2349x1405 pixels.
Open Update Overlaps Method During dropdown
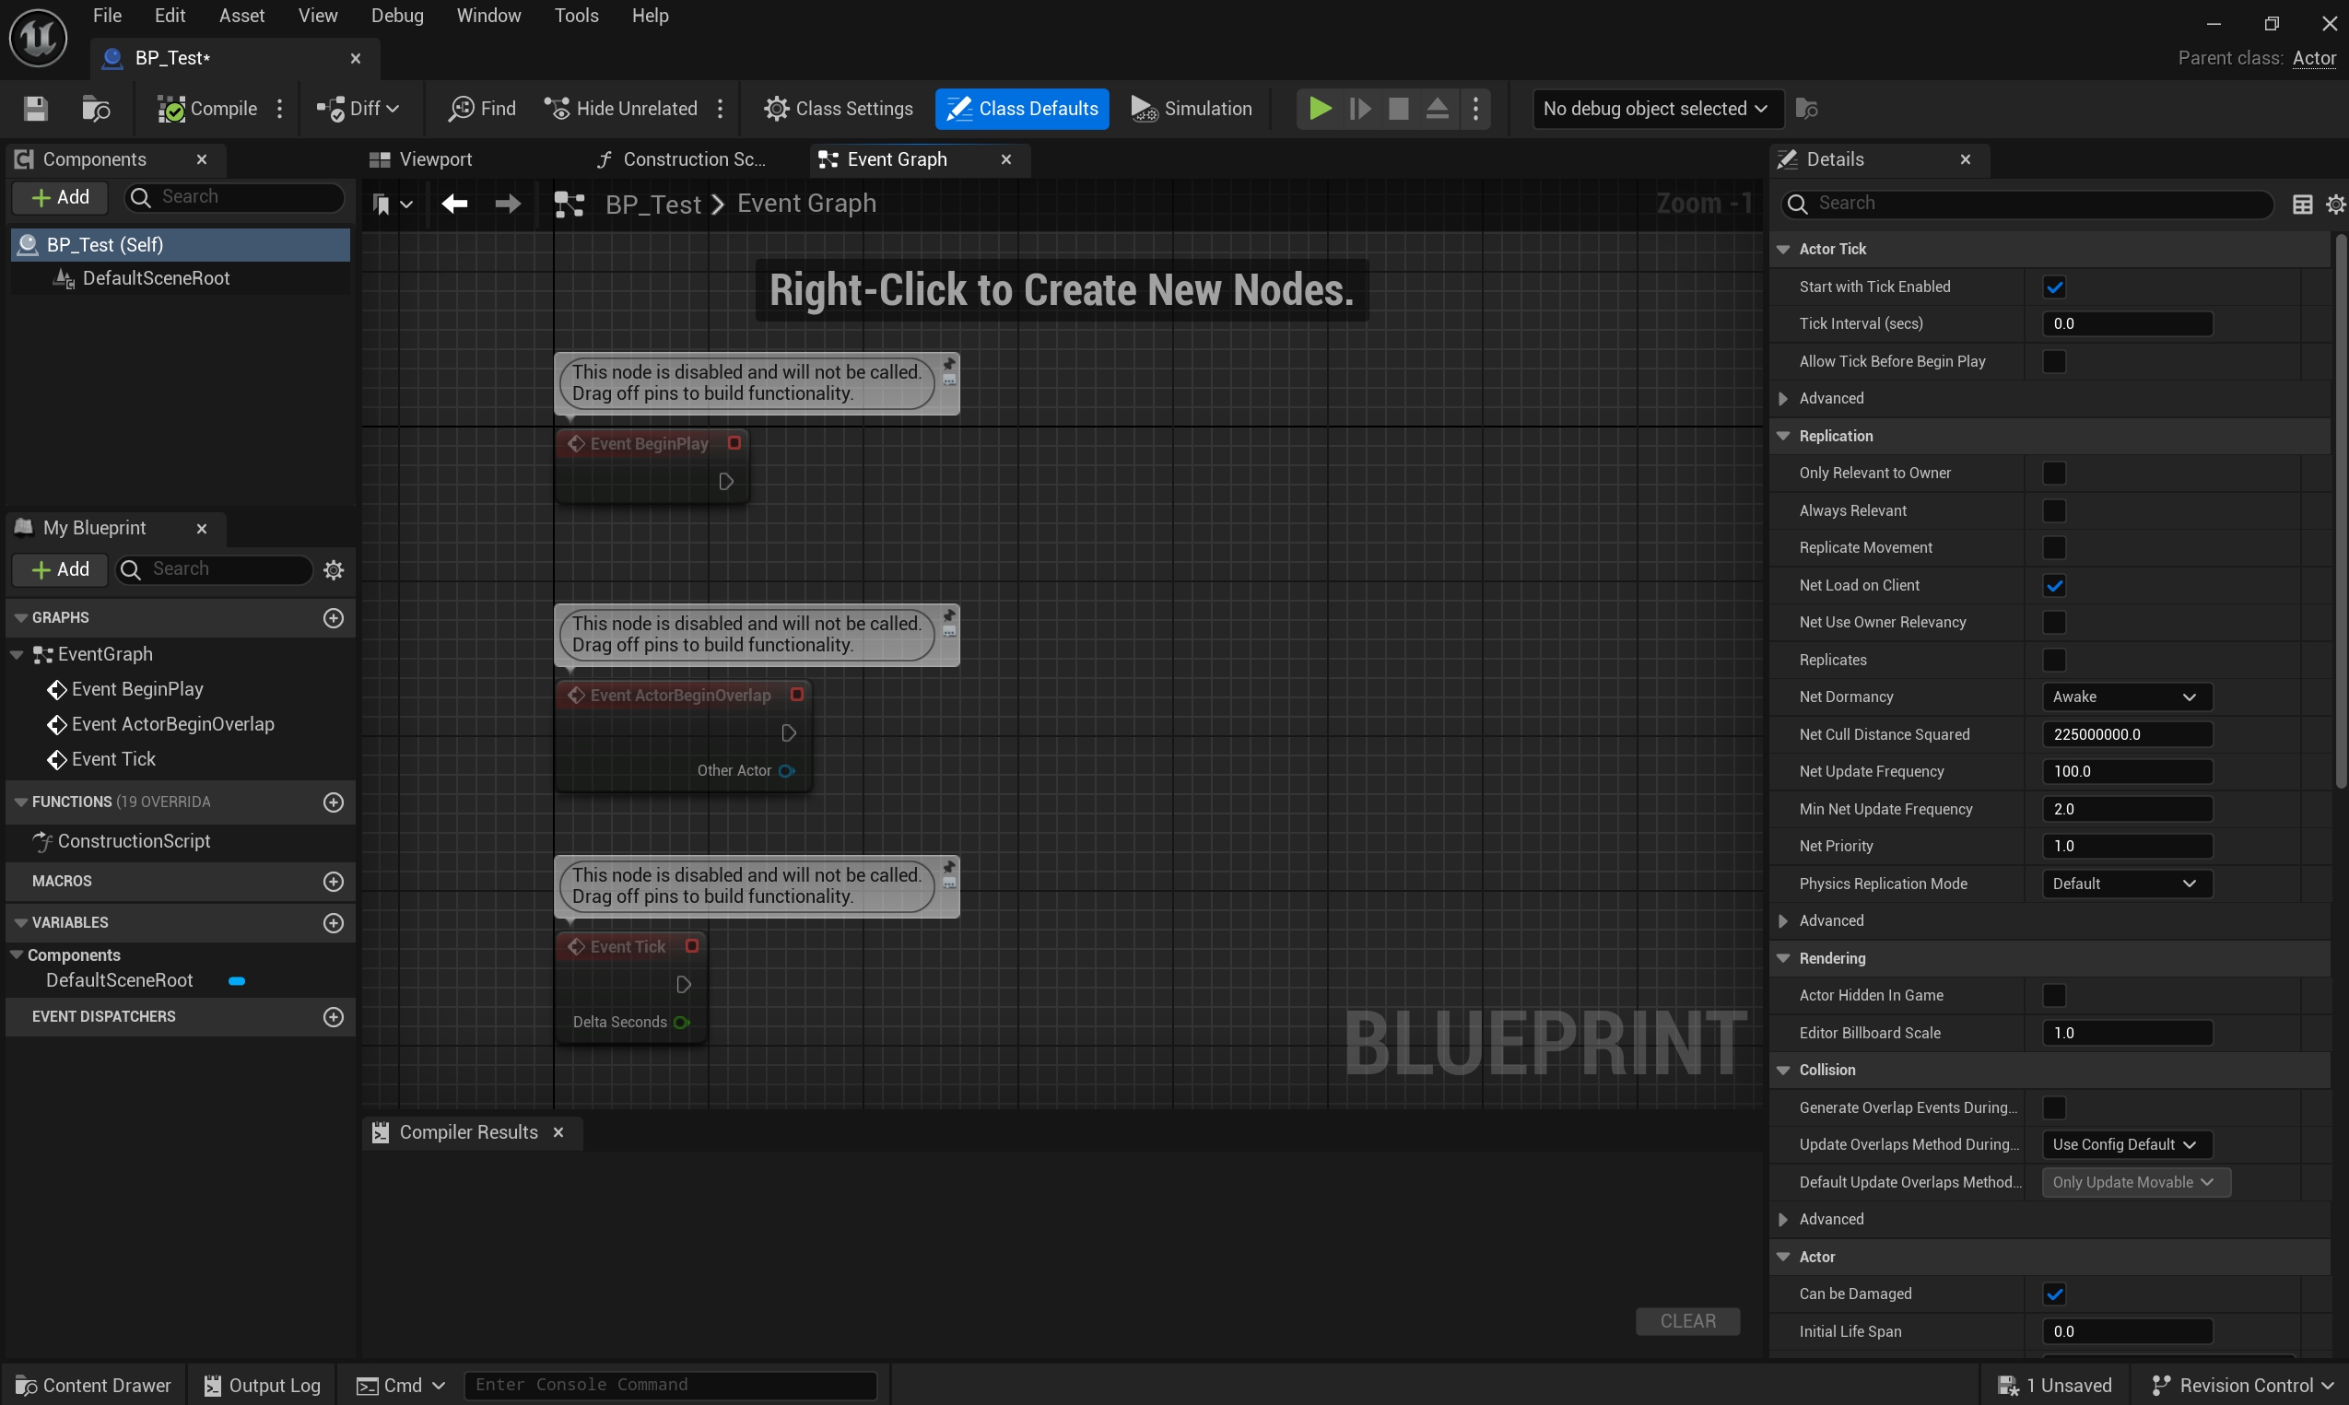2127,1145
